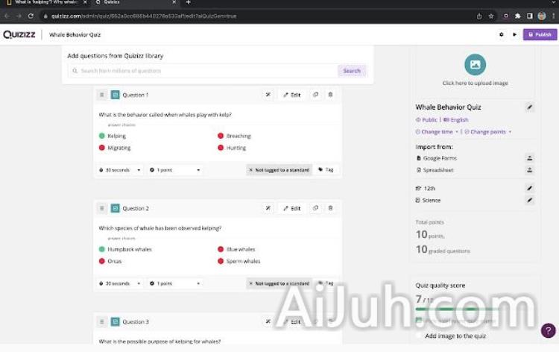Screen dimensions: 559x352
Task: Open Question 2 time limit dropdown
Action: click(x=120, y=283)
